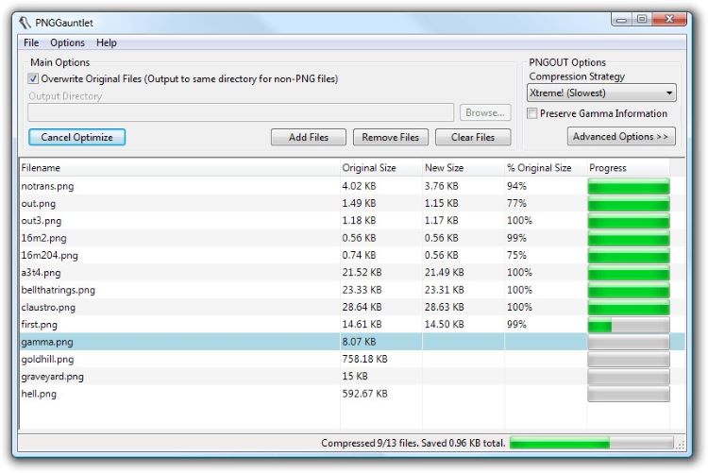Maximize the PNGGauntlet window
Image resolution: width=708 pixels, height=473 pixels.
tap(642, 20)
